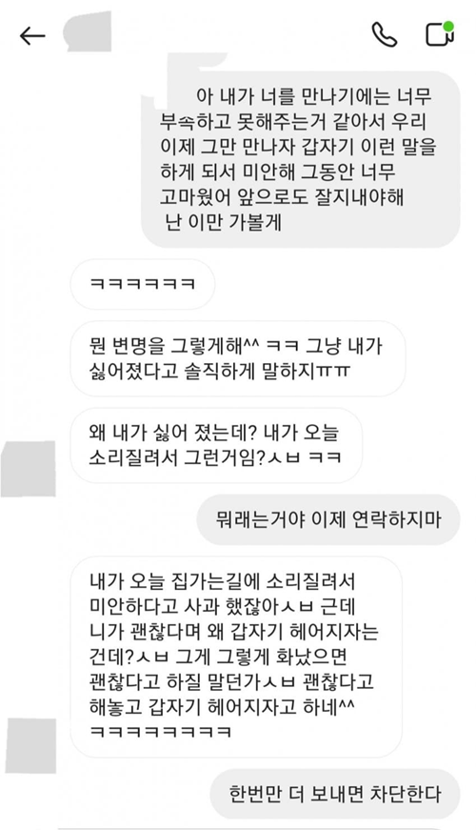Click the line '해놓고 갑자기 헤어지자고 하네^^'
The height and width of the screenshot is (830, 476).
pos(222,707)
